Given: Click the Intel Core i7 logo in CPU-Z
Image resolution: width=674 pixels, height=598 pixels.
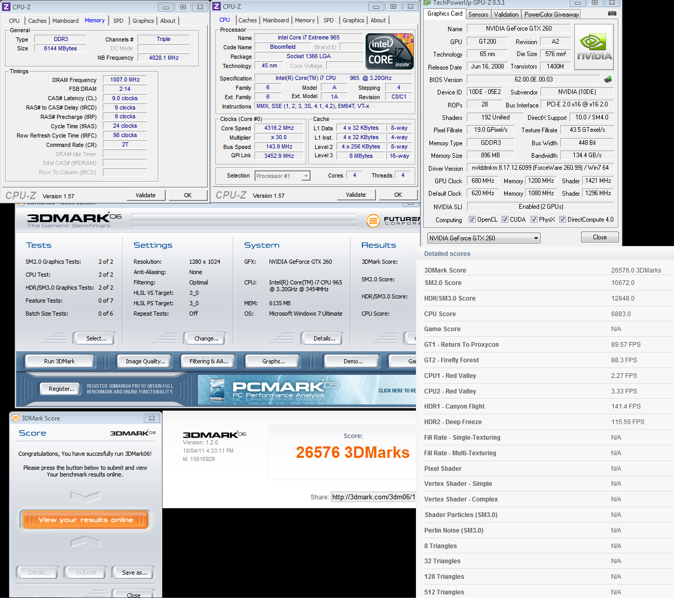Looking at the screenshot, I should pyautogui.click(x=389, y=51).
